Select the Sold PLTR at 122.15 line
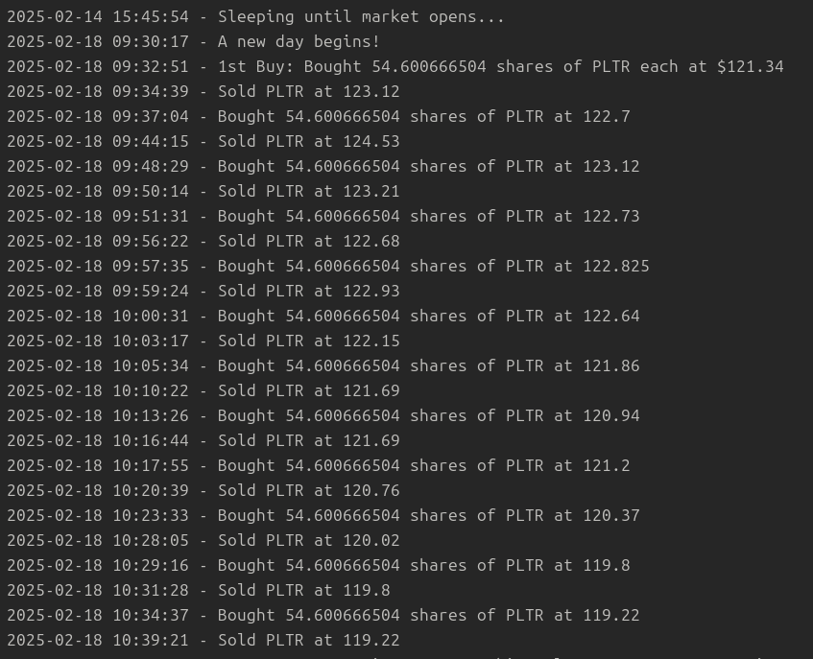This screenshot has height=659, width=813. (x=203, y=341)
